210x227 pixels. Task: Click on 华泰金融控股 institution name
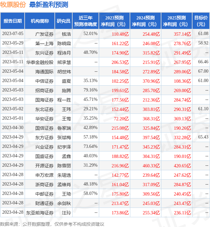[40, 62]
